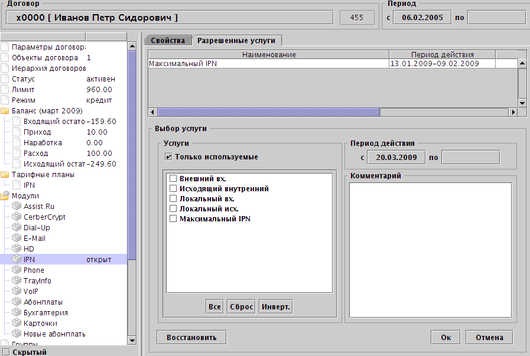
Task: Collapse the Модули folder node
Action: tap(5, 196)
